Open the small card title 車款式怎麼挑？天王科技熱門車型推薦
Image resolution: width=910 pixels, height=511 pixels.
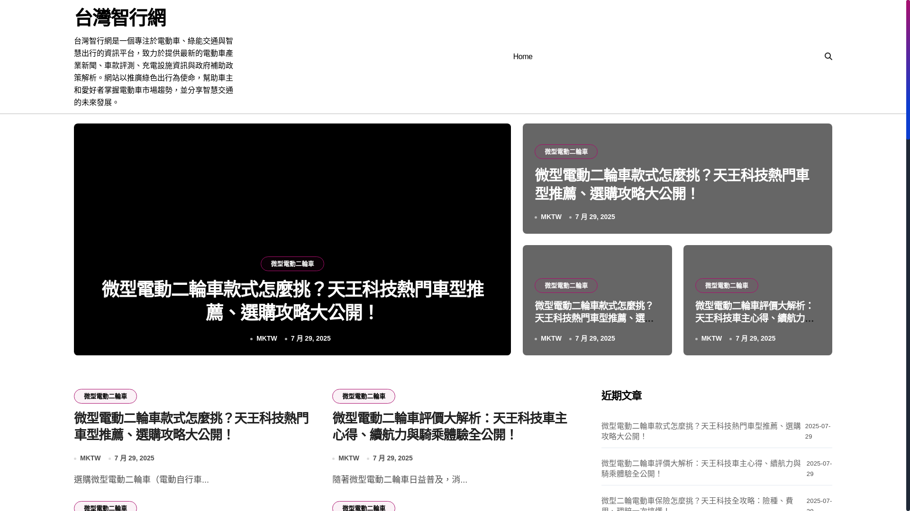pos(594,312)
